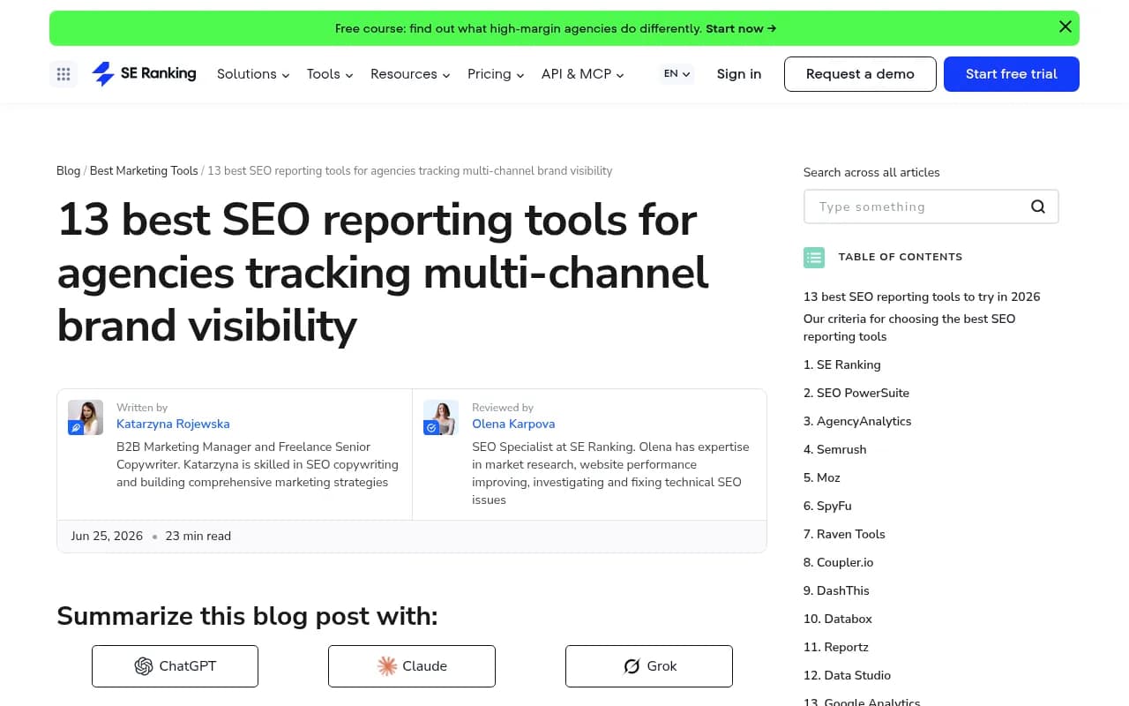Jump to '13 best SEO reporting tools to try in 2026'
The height and width of the screenshot is (706, 1129).
click(922, 297)
